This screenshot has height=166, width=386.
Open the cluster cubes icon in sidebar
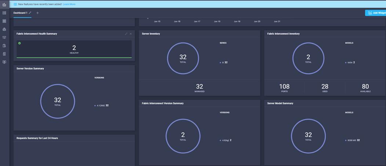click(x=4, y=29)
